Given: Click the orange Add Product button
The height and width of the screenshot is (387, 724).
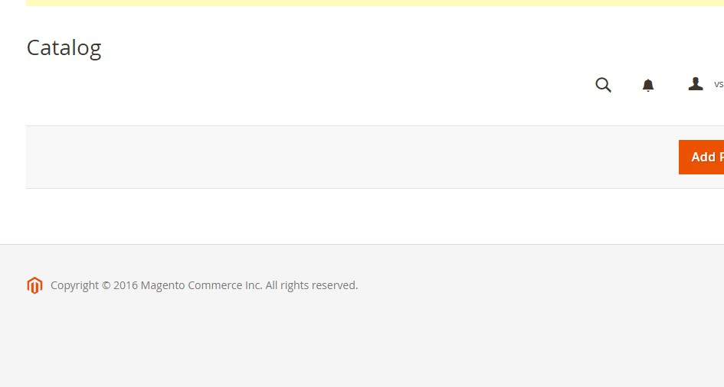Looking at the screenshot, I should coord(701,157).
